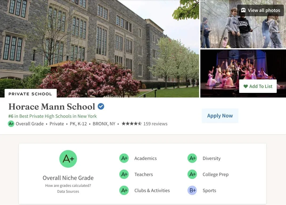Click the College Prep grade label

tap(216, 174)
